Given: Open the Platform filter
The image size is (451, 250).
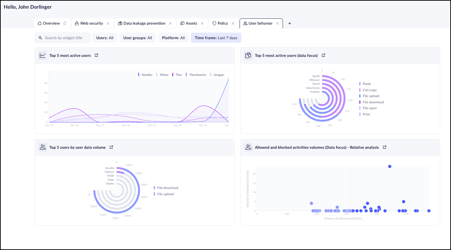Looking at the screenshot, I should 173,38.
